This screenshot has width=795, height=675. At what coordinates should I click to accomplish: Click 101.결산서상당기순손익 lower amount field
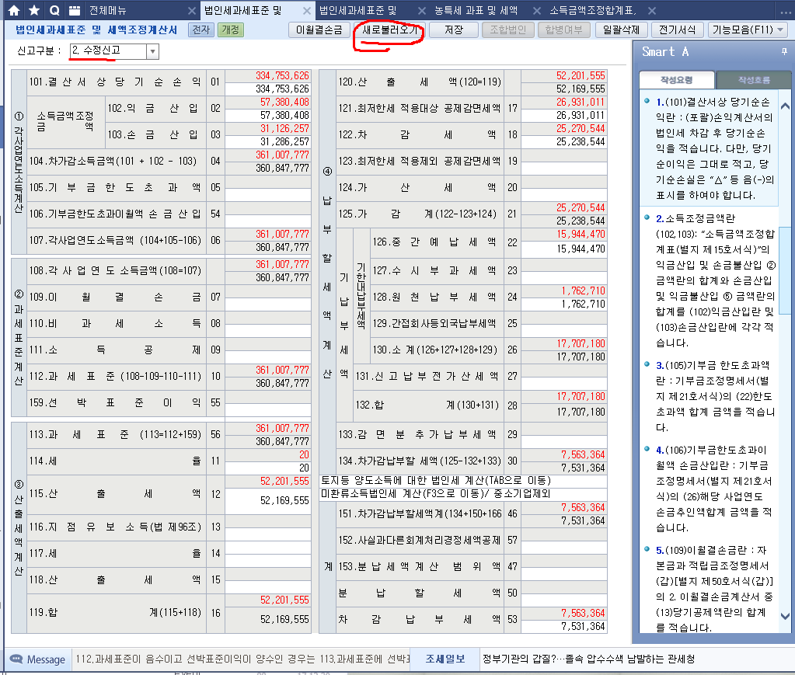267,89
